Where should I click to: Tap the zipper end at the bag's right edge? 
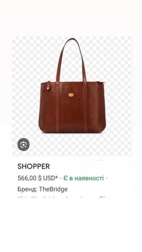101,82
